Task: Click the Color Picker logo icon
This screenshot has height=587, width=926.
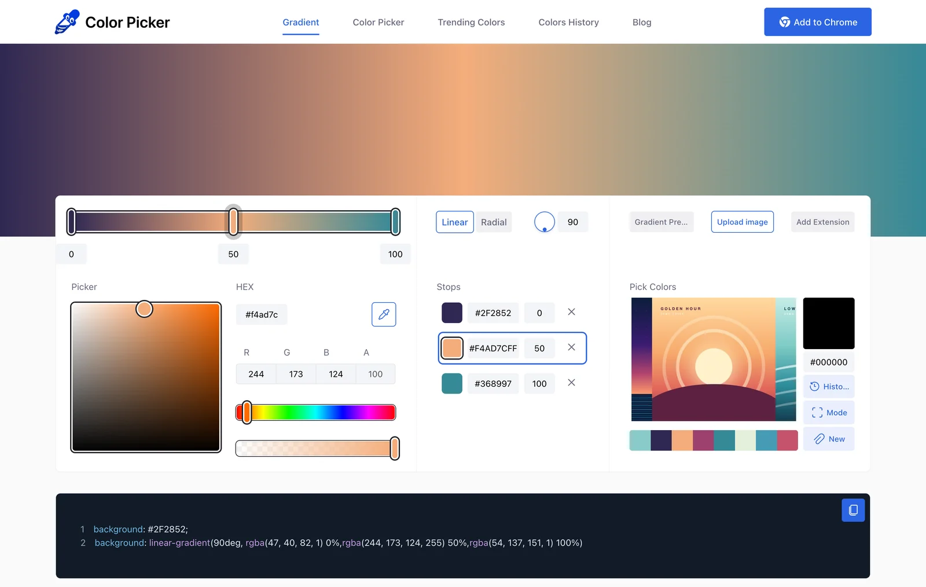Action: [x=67, y=22]
